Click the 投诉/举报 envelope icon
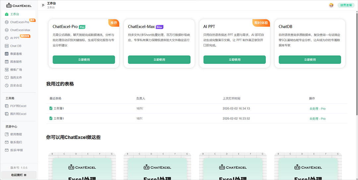The height and width of the screenshot is (180, 358). pos(7,150)
